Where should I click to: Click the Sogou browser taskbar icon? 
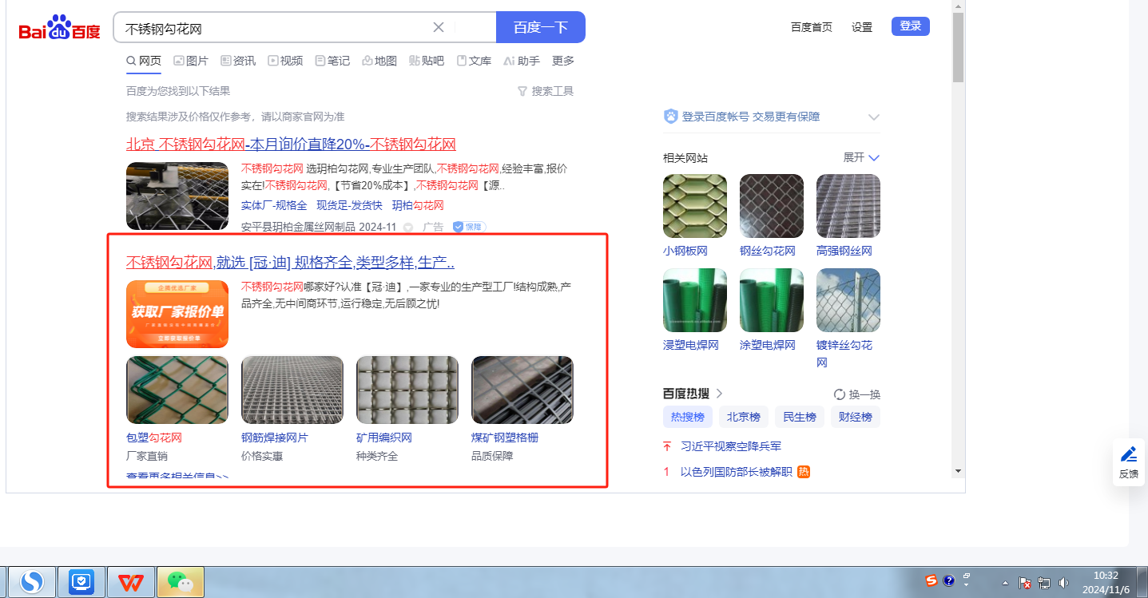[x=32, y=582]
